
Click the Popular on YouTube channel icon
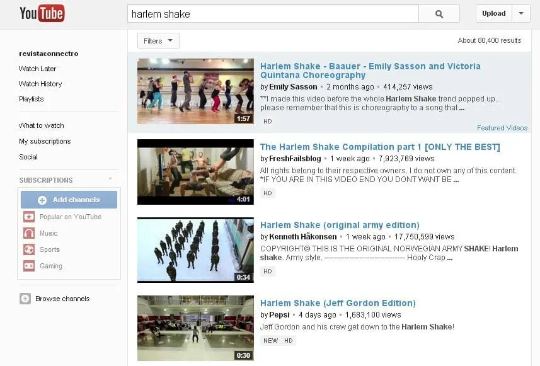(29, 217)
